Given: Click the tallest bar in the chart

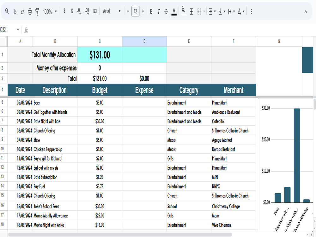Looking at the screenshot, I should (x=297, y=155).
